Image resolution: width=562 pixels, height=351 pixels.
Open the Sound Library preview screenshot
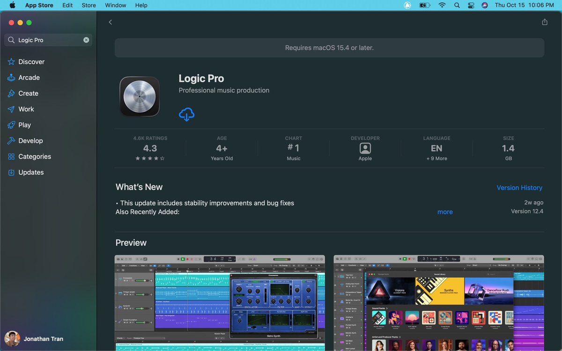(x=439, y=303)
